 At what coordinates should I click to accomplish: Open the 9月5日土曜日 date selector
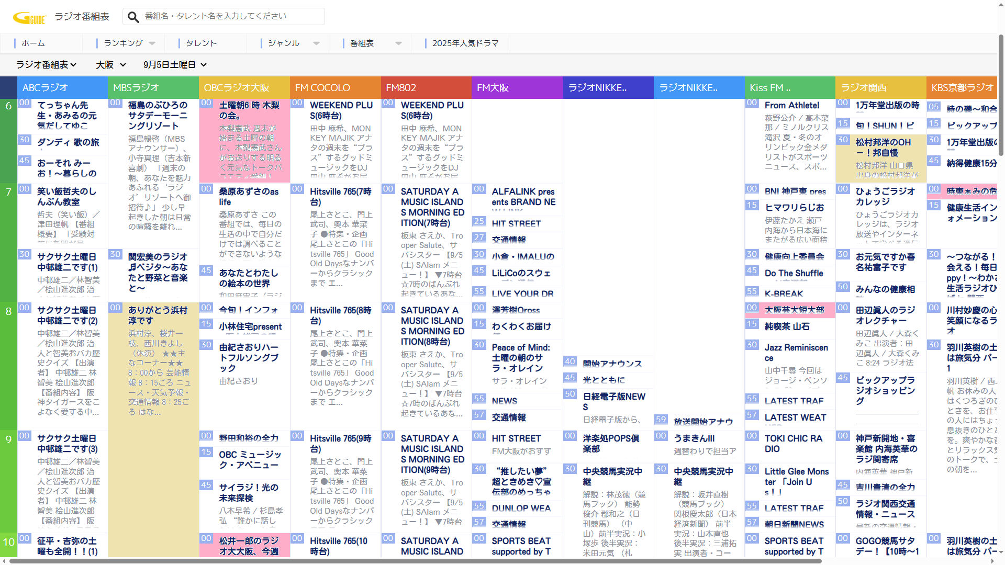coord(175,65)
